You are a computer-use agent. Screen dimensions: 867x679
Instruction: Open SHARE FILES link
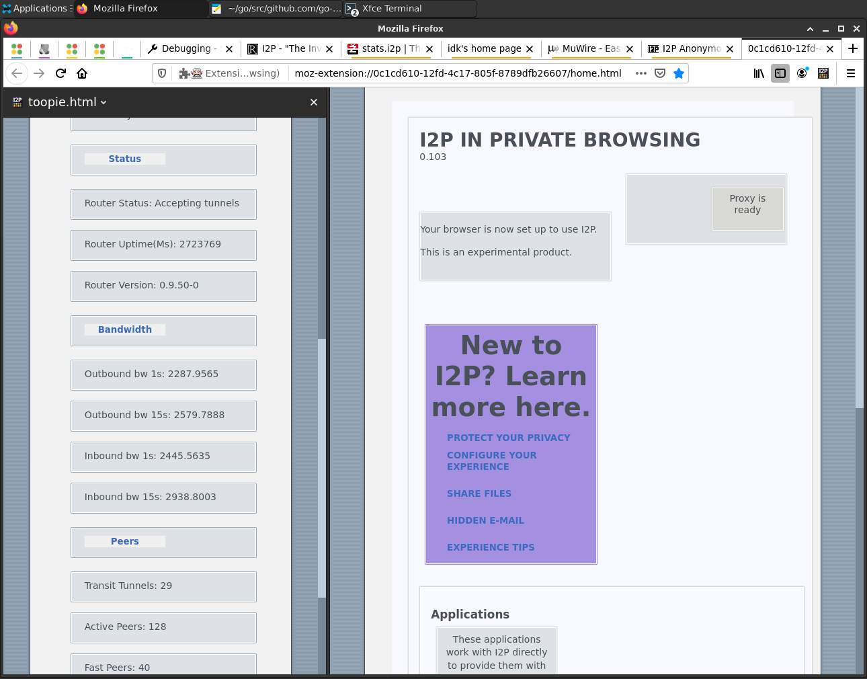(479, 493)
